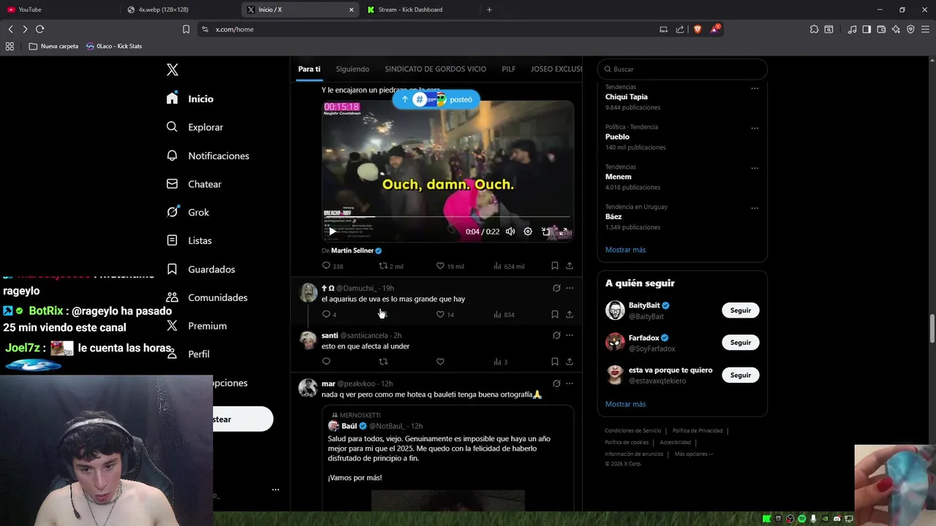
Task: Open Brave Wallet icon in toolbar
Action: [x=881, y=29]
